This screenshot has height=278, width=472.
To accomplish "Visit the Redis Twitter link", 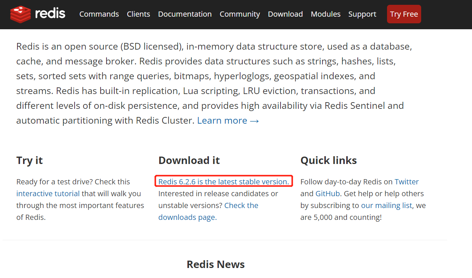I will (406, 182).
